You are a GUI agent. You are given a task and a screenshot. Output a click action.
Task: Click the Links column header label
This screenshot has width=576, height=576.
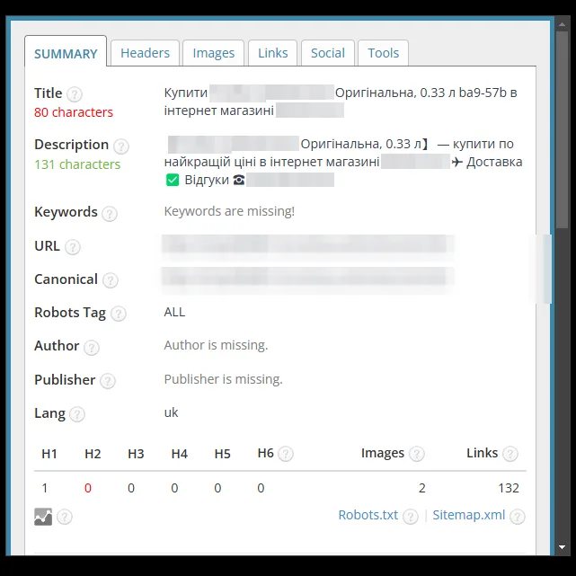[x=482, y=453]
